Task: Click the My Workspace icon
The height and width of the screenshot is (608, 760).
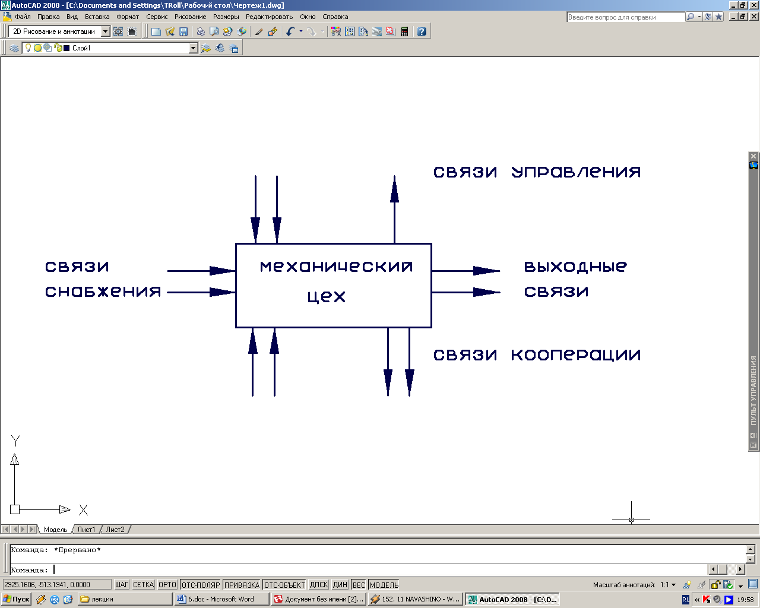Action: (x=132, y=31)
